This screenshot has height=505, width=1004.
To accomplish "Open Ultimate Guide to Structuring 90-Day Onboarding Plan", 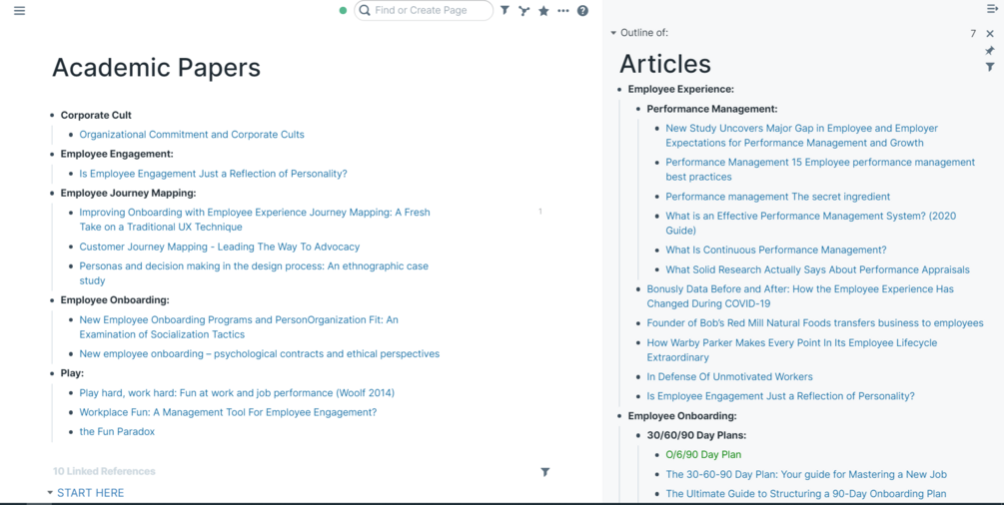I will (805, 493).
